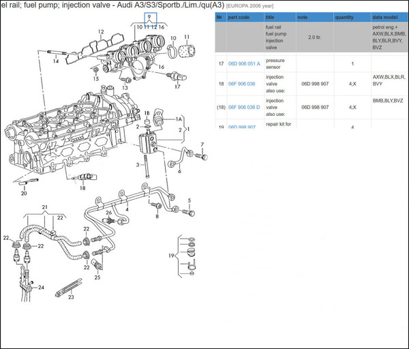Select callout 24 in lower left diagram
Screen dimensions: 409x349
41,288
